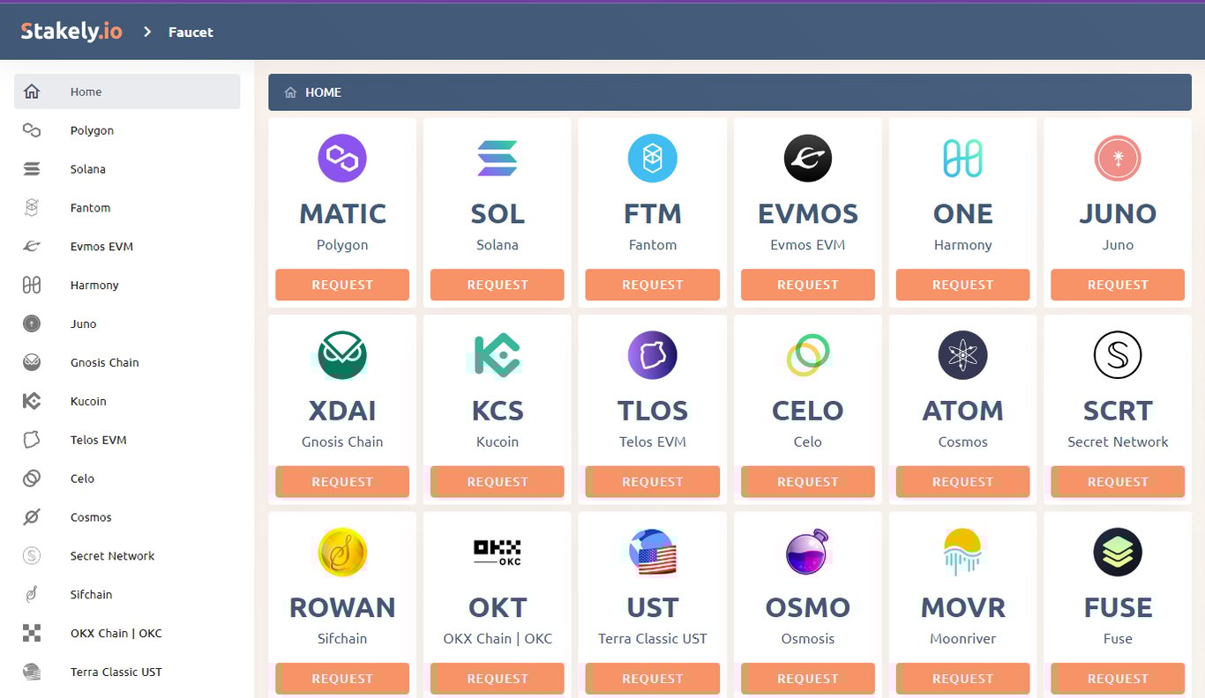Click the CELO rings logo on its card

(x=808, y=355)
